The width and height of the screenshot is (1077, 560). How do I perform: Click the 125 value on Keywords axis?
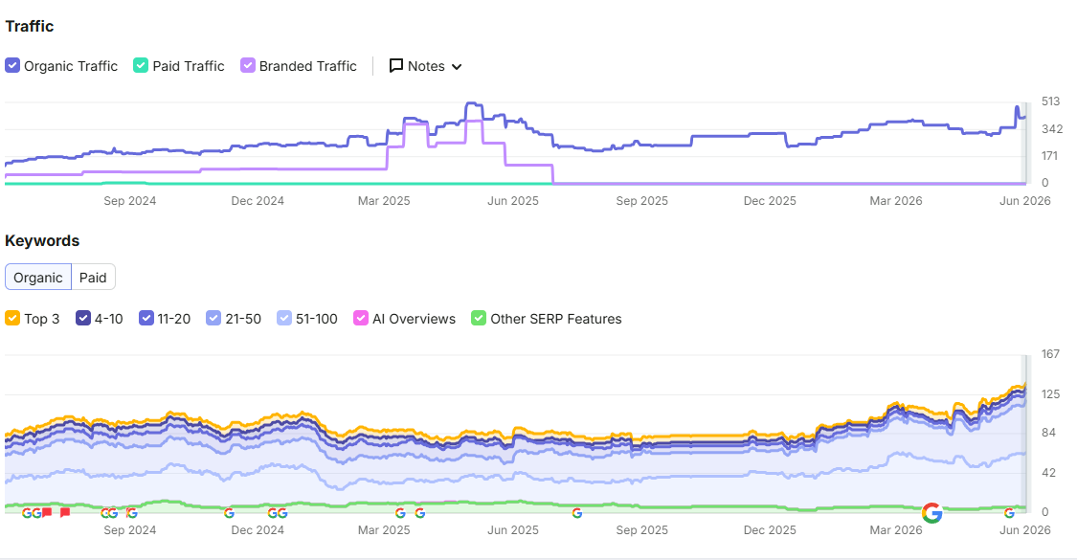[x=1050, y=394]
